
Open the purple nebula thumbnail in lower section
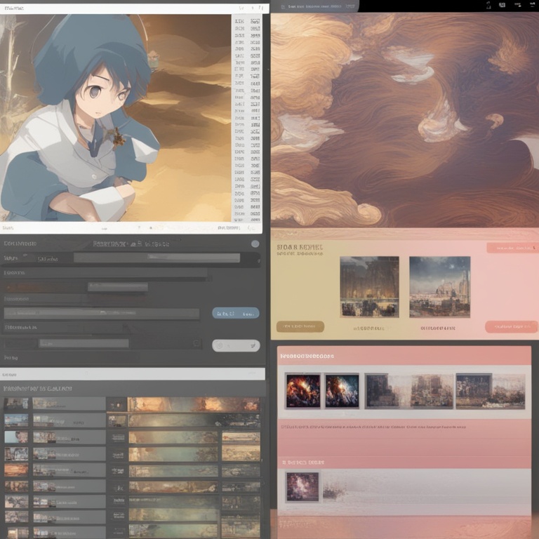302,487
